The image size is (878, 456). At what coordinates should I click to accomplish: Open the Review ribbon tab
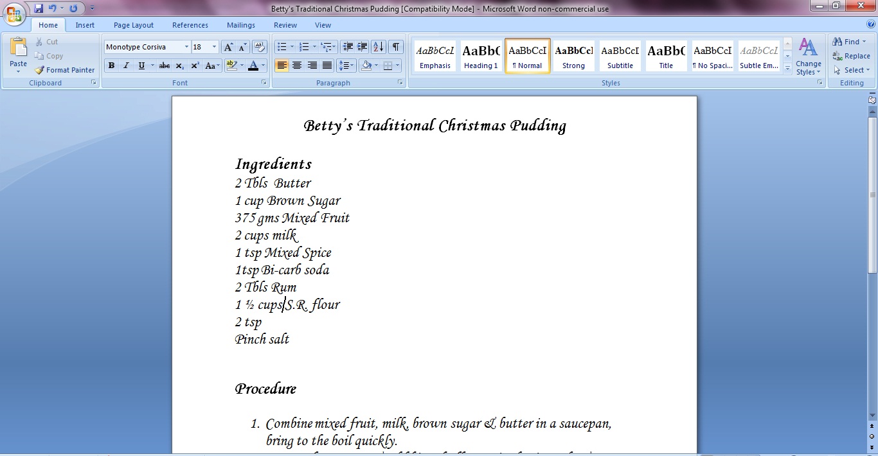click(285, 25)
